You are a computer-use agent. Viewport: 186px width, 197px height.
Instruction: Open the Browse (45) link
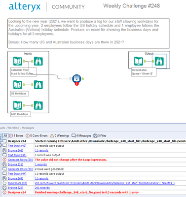tap(15, 178)
